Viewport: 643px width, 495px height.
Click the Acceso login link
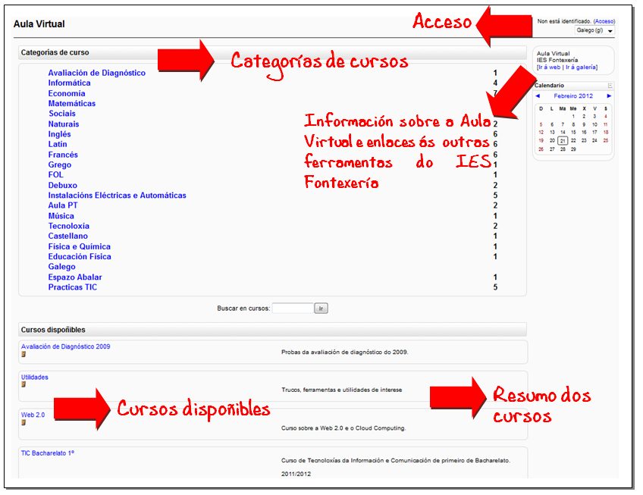click(x=604, y=21)
